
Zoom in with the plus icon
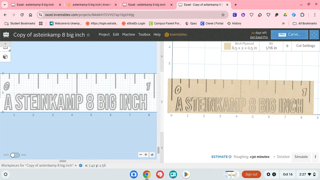[146, 155]
